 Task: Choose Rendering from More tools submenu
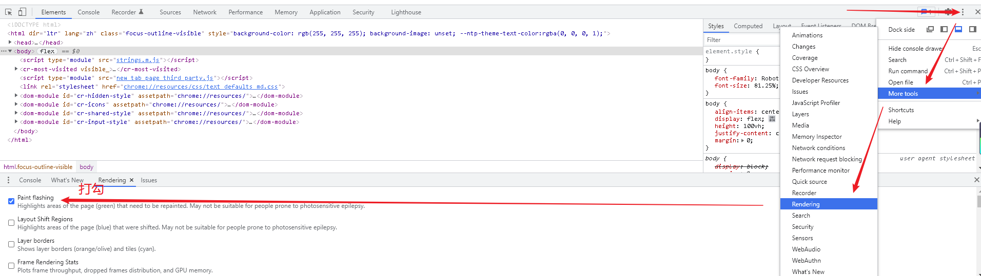pyautogui.click(x=829, y=204)
